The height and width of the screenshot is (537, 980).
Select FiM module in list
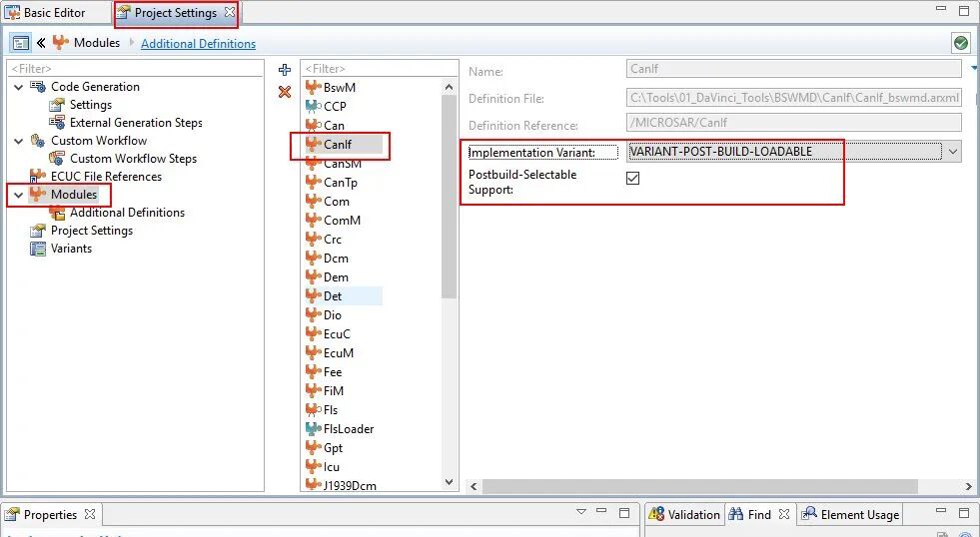coord(333,391)
